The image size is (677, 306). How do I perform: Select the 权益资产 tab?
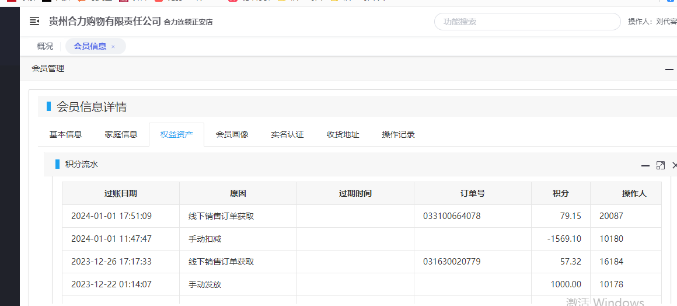(x=176, y=134)
